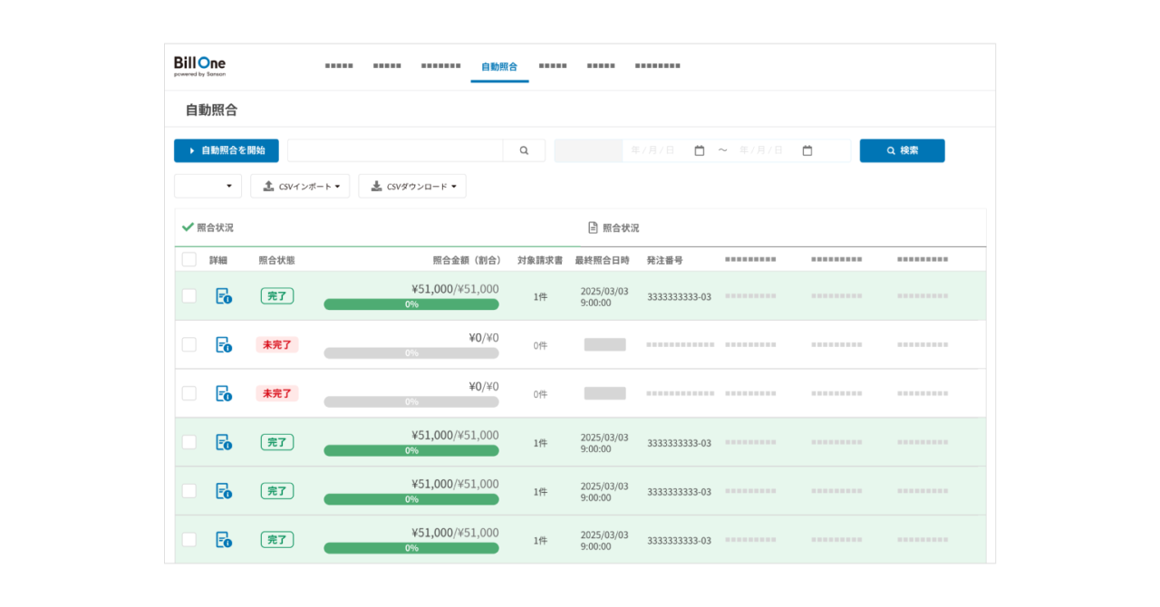Click the first row's green progress bar

[x=411, y=304]
